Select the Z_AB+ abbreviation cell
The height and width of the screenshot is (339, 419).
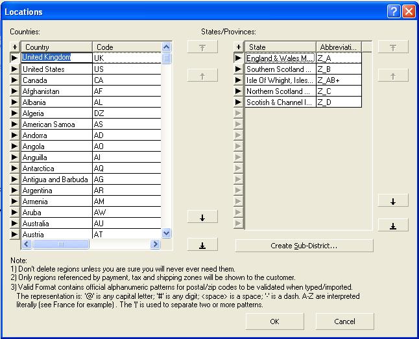[339, 80]
